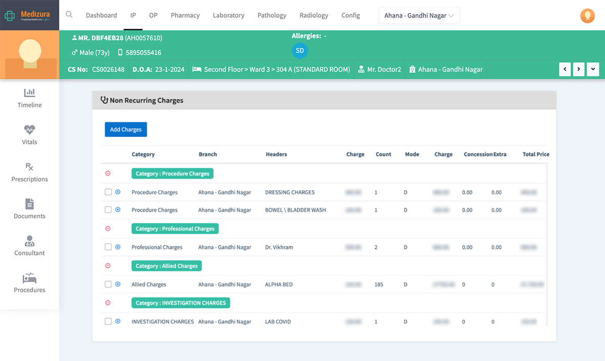605x361 pixels.
Task: Click plus icon on Dr. Vikhram row
Action: point(118,247)
